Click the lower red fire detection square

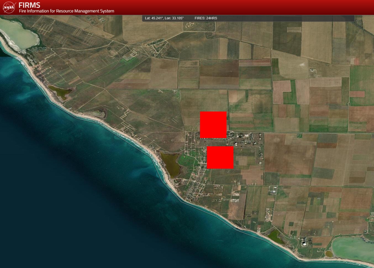[220, 157]
